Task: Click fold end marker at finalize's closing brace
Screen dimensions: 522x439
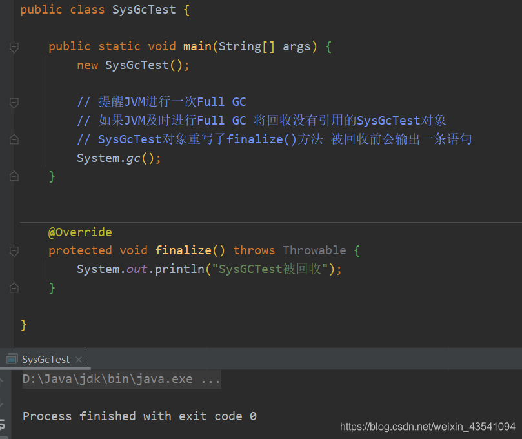Action: 14,288
